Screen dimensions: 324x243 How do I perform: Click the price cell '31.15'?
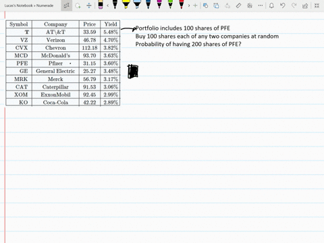[x=90, y=63]
